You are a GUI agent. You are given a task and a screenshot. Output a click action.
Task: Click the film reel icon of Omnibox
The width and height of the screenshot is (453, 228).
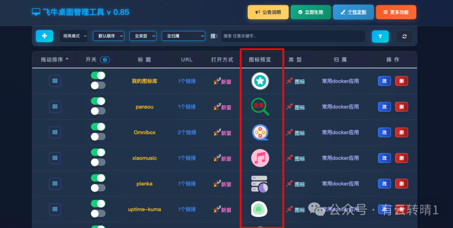260,132
